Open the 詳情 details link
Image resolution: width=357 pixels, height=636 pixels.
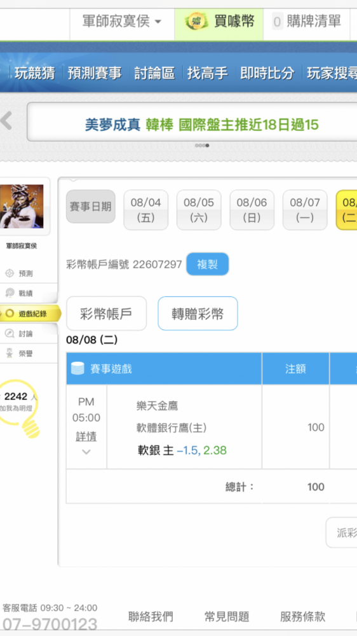click(x=86, y=436)
